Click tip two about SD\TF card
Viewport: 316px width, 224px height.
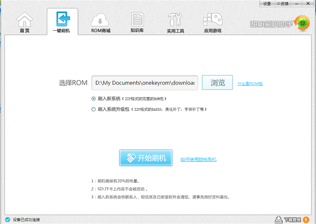coord(119,189)
